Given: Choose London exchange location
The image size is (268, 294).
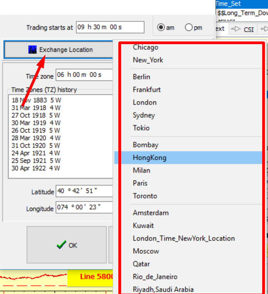Looking at the screenshot, I should (144, 102).
